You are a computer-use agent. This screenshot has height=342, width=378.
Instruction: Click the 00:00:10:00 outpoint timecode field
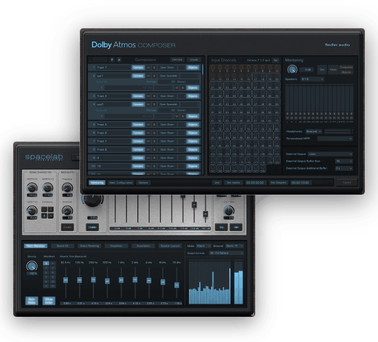300,183
